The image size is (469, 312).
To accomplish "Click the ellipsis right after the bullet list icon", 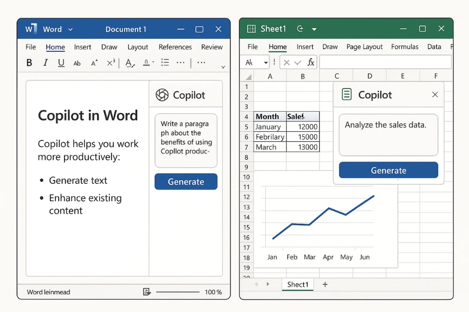I will 180,63.
